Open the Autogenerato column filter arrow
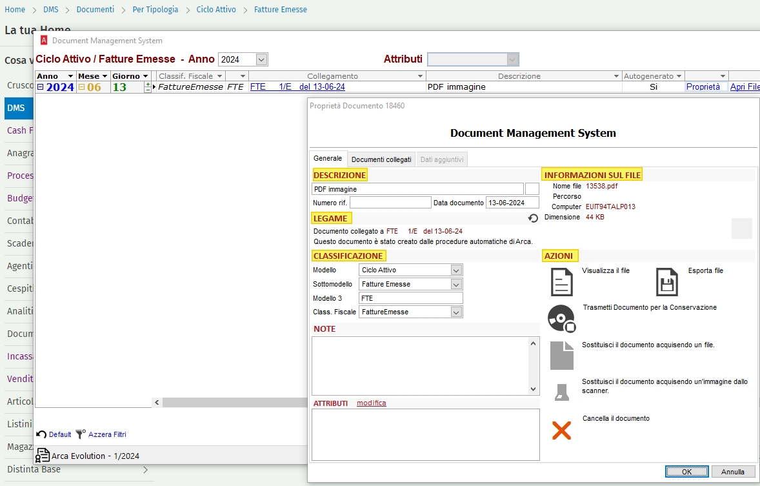 point(679,76)
